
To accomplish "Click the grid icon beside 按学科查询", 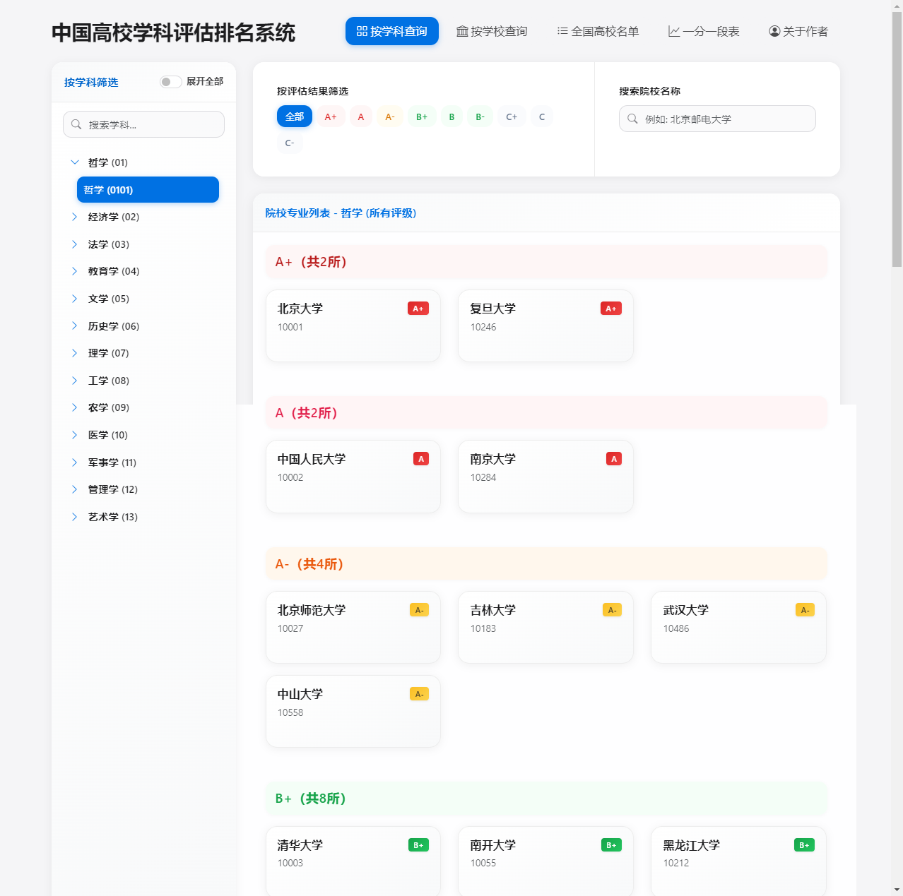I will click(x=360, y=31).
